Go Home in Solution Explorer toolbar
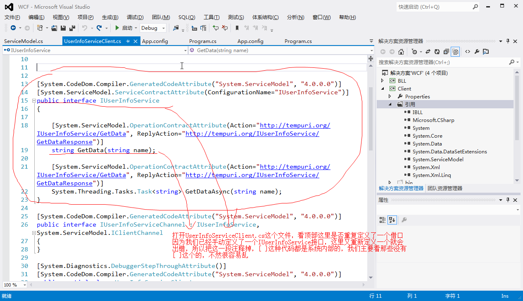523x301 pixels. (401, 52)
